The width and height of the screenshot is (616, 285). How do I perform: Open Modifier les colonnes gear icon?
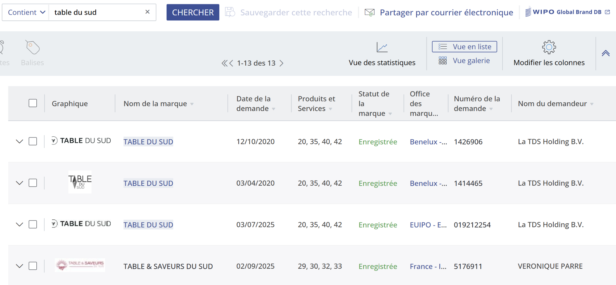point(549,47)
